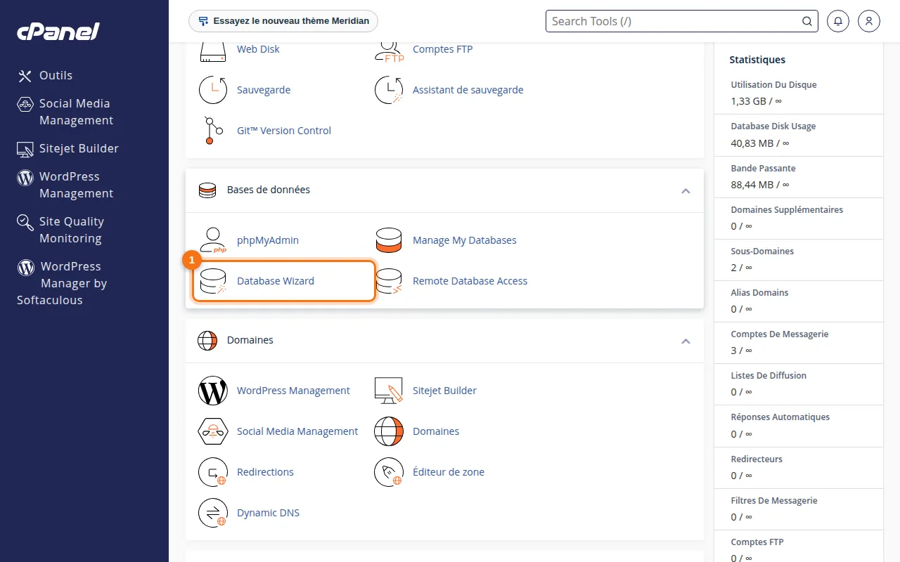The image size is (900, 562).
Task: Click the Assistant de sauvegarde icon
Action: pyautogui.click(x=389, y=90)
